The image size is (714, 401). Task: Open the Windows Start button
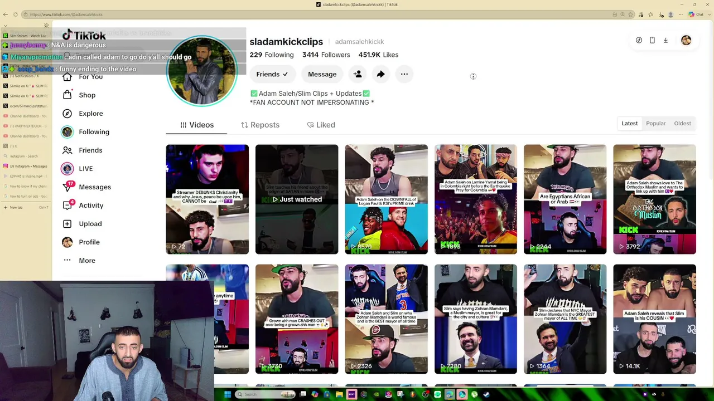(x=227, y=394)
